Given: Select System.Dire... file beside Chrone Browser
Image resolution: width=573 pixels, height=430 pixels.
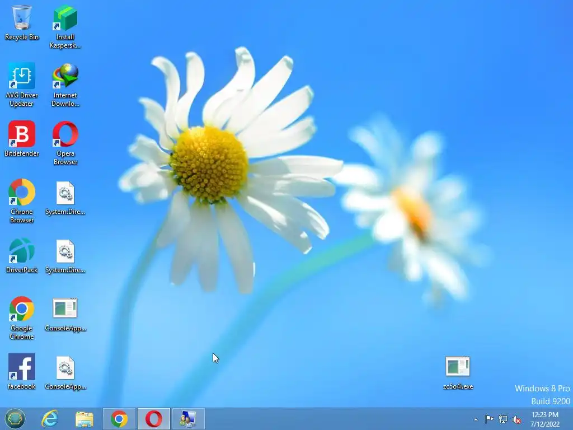Looking at the screenshot, I should tap(65, 198).
